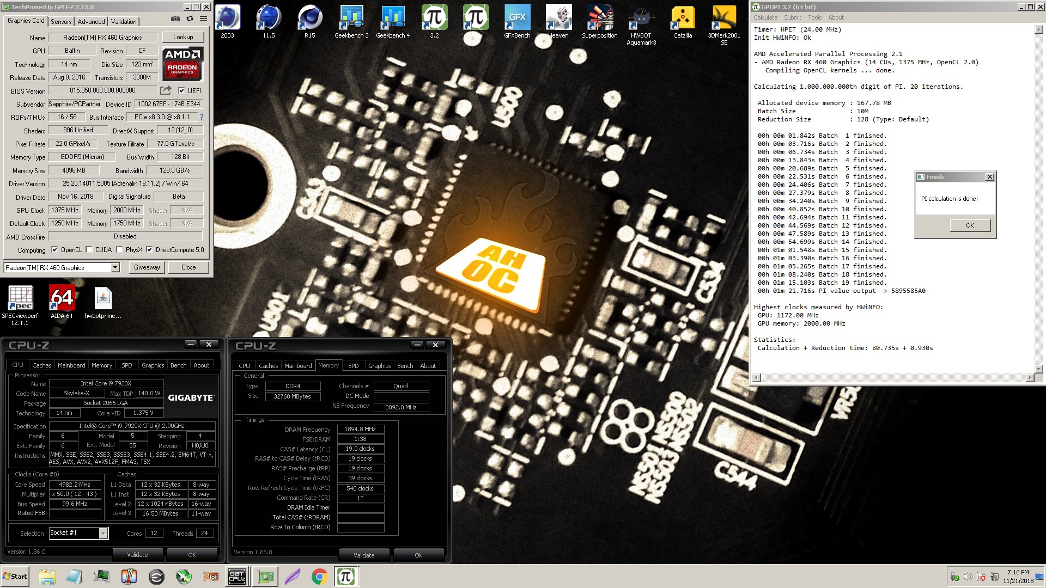Toggle the UEFI checkbox in GPU-Z

(181, 90)
